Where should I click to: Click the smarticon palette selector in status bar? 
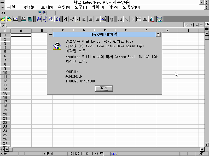point(114,154)
